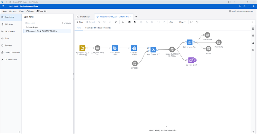Screen dimensions: 257x134
Task: Open second right-side panel icon
Action: pyautogui.click(x=253, y=35)
